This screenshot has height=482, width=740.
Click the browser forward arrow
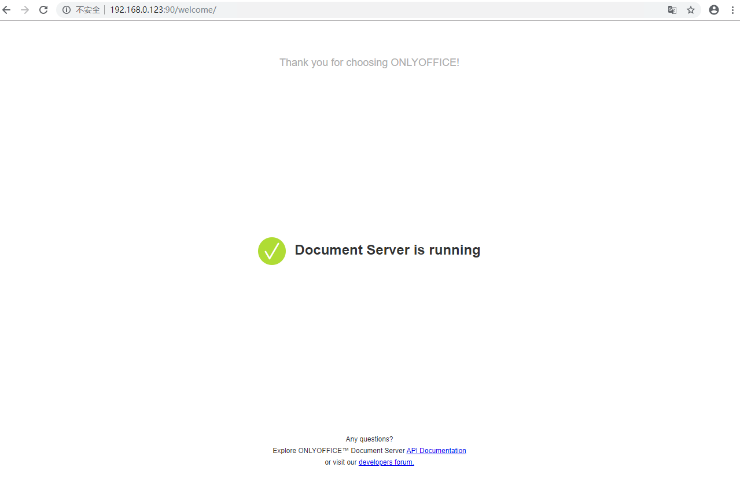25,10
